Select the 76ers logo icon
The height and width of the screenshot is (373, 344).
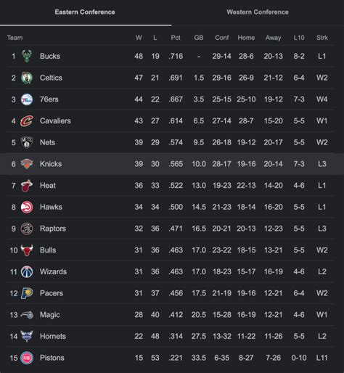coord(27,99)
